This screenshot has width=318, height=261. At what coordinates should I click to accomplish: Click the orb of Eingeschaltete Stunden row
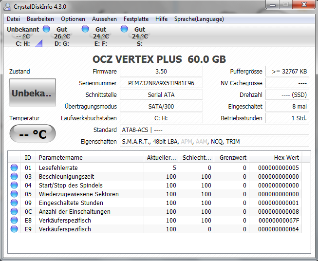[14, 203]
